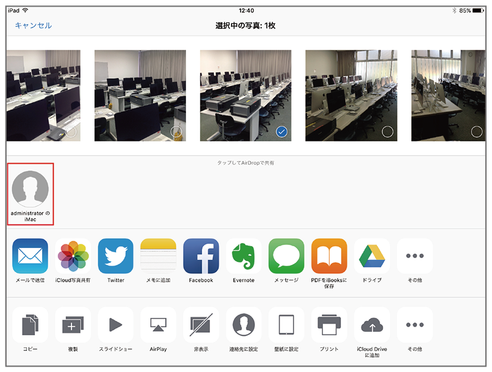Tap the Twitter share icon
This screenshot has height=372, width=492.
coord(115,256)
